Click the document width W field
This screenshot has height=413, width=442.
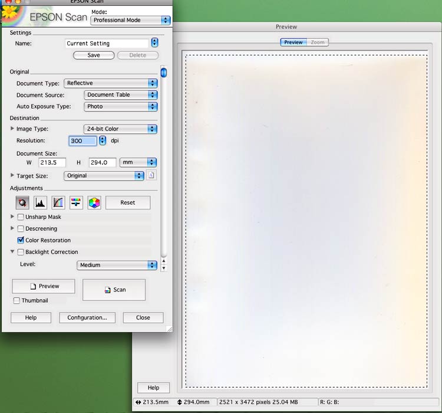(x=52, y=163)
